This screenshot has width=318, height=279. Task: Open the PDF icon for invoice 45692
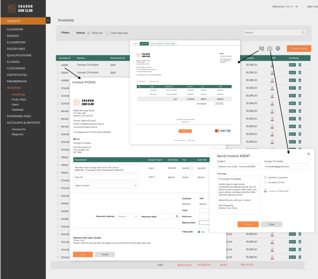(272, 65)
